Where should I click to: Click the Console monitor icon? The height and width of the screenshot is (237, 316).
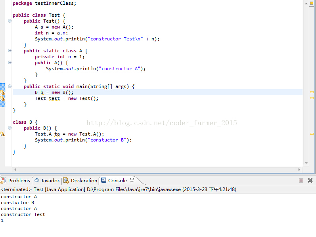(x=103, y=180)
